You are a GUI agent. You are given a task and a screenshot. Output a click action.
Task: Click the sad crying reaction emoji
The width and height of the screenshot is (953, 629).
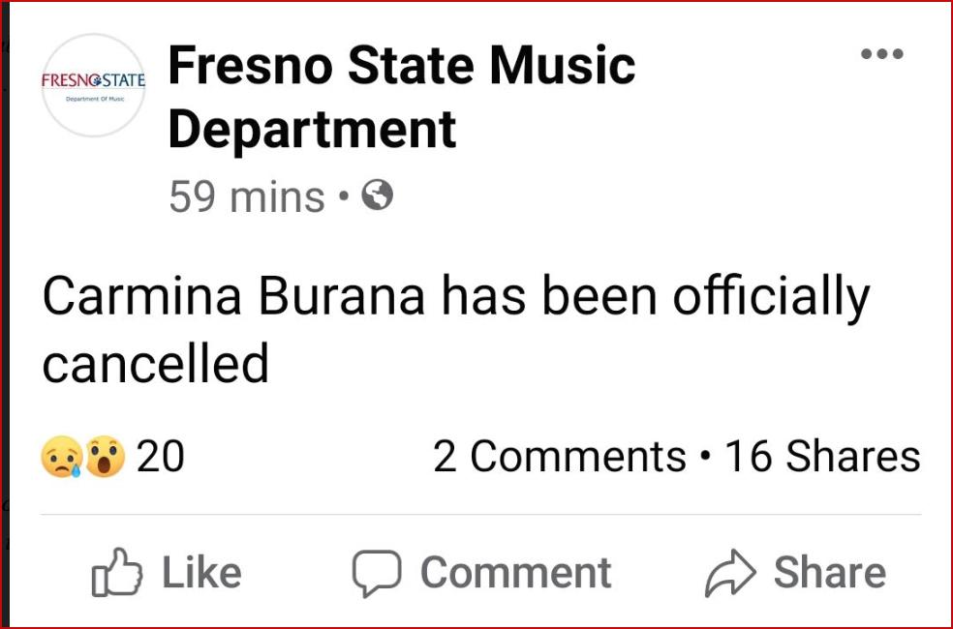click(x=61, y=457)
